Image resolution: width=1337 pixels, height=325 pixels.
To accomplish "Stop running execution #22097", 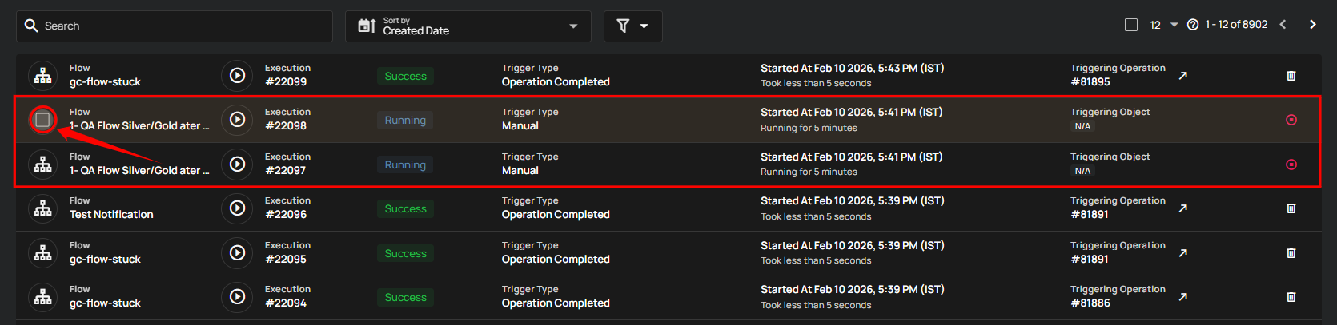I will (1291, 164).
